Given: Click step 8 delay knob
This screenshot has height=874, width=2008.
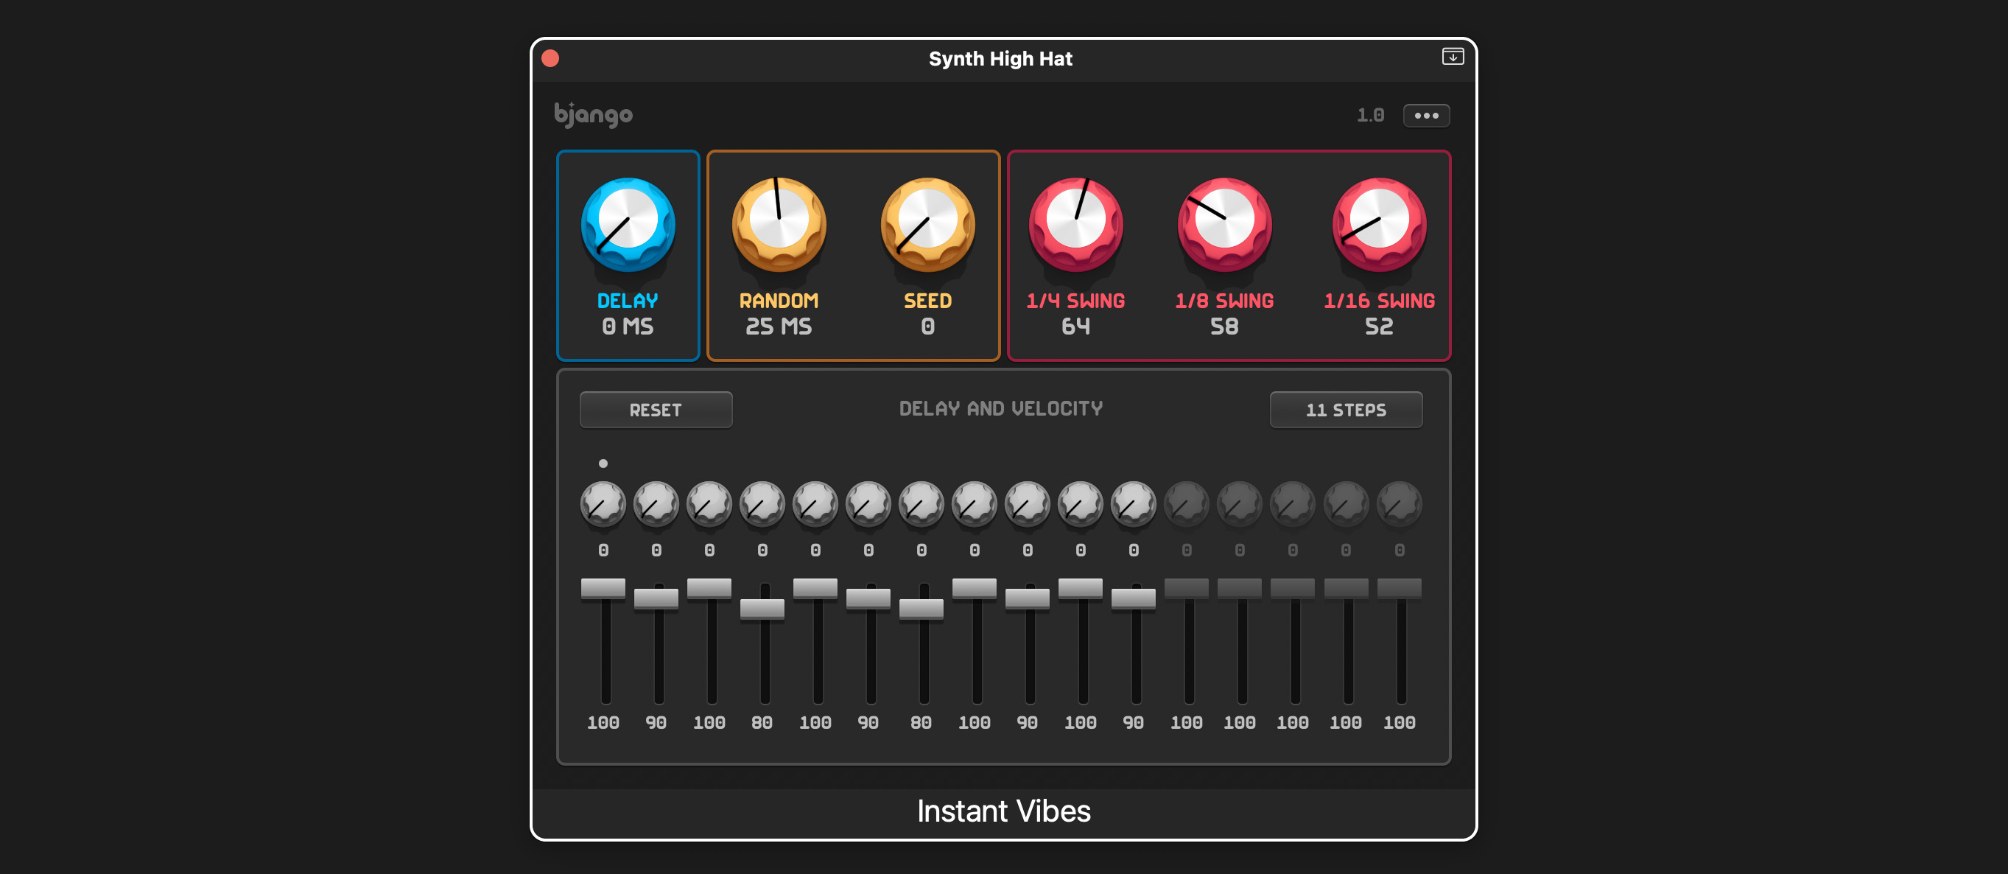Looking at the screenshot, I should pyautogui.click(x=974, y=503).
